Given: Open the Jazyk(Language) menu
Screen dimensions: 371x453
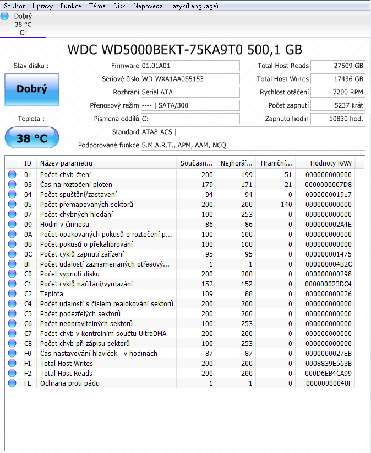Looking at the screenshot, I should tap(194, 6).
